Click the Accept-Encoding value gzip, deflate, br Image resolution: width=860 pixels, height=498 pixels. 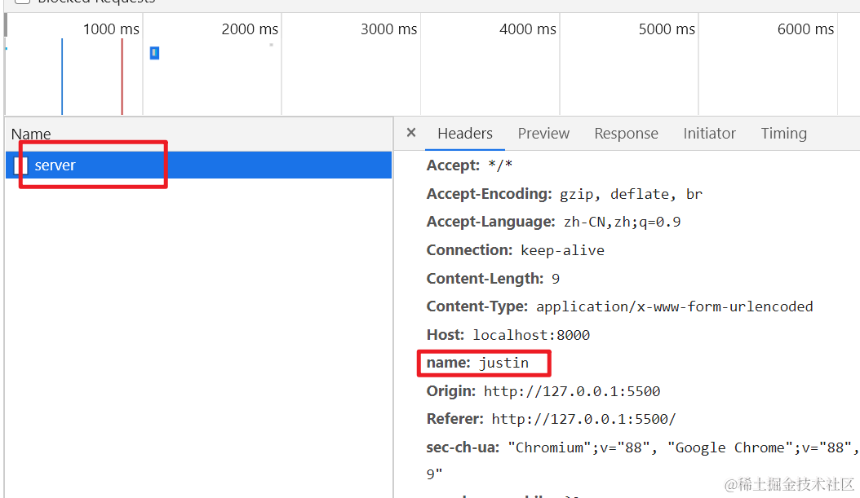tap(631, 195)
